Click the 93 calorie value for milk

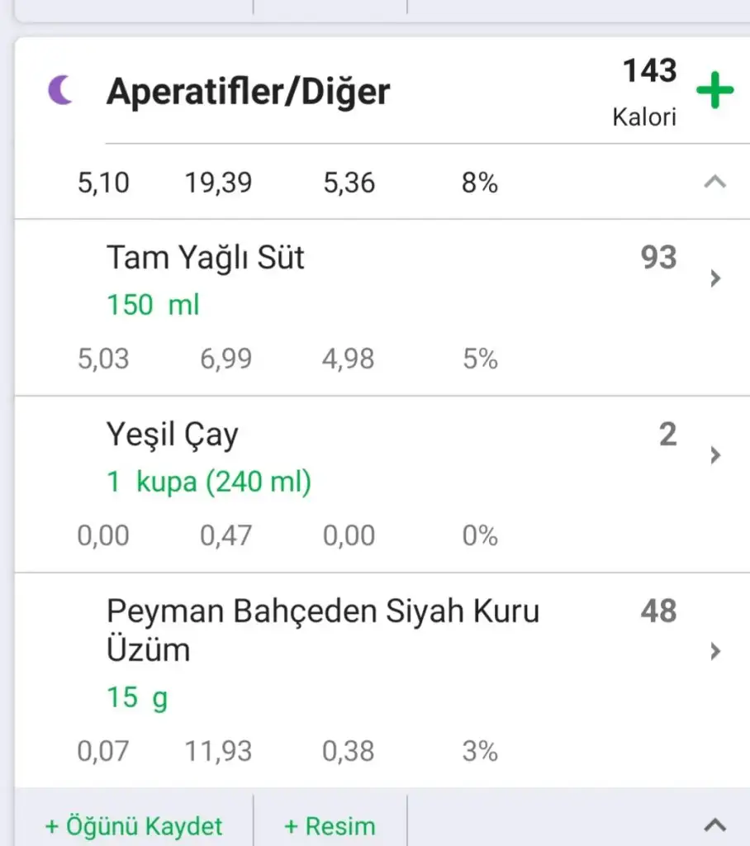point(658,259)
